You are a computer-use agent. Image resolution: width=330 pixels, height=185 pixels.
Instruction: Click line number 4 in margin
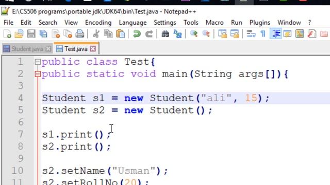(x=21, y=98)
